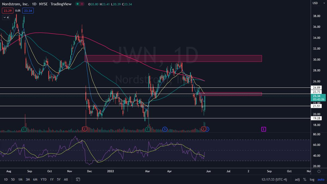Click the green market status dot

(78, 4)
